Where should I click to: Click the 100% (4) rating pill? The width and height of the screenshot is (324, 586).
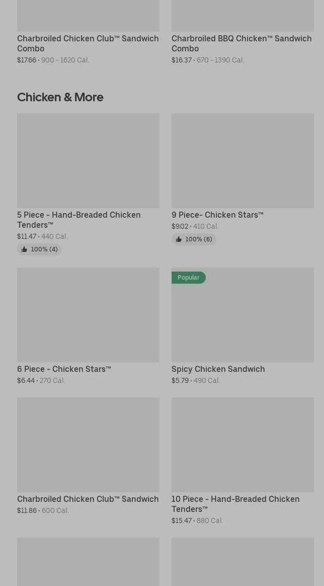(x=40, y=249)
